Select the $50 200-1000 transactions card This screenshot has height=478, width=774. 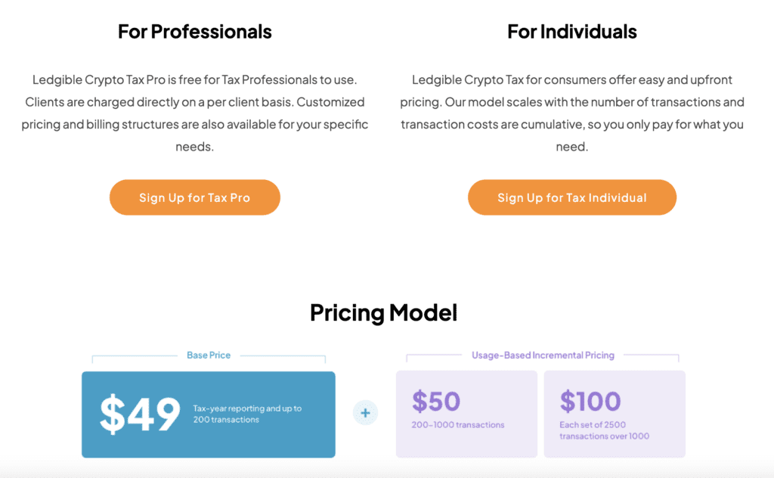466,414
